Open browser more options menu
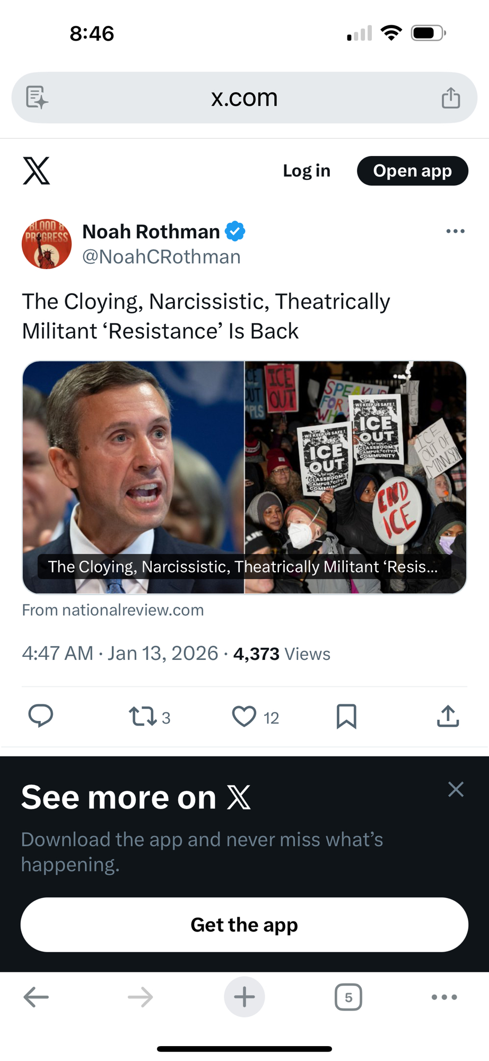The width and height of the screenshot is (489, 1061). tap(444, 997)
